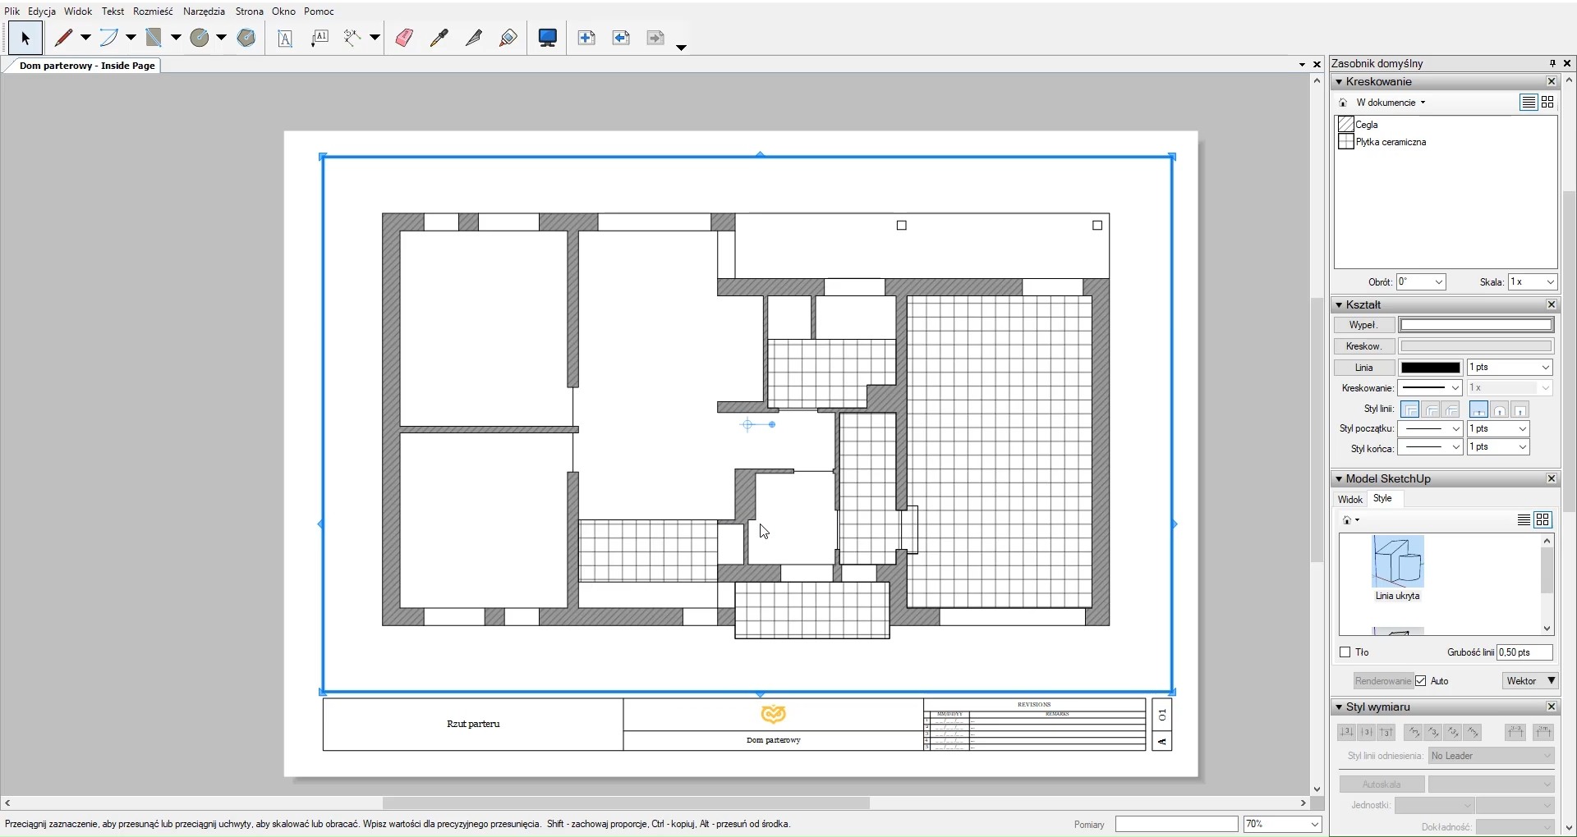Toggle the Wypeł. fill button
This screenshot has height=837, width=1577.
point(1364,326)
